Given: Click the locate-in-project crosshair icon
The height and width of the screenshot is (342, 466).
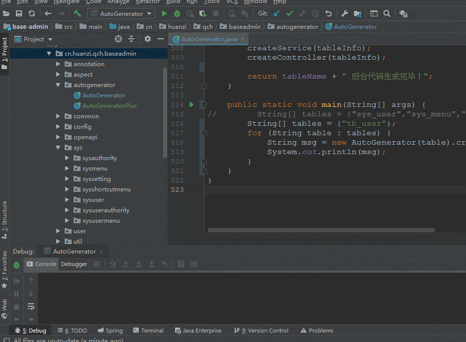Looking at the screenshot, I should pyautogui.click(x=118, y=39).
